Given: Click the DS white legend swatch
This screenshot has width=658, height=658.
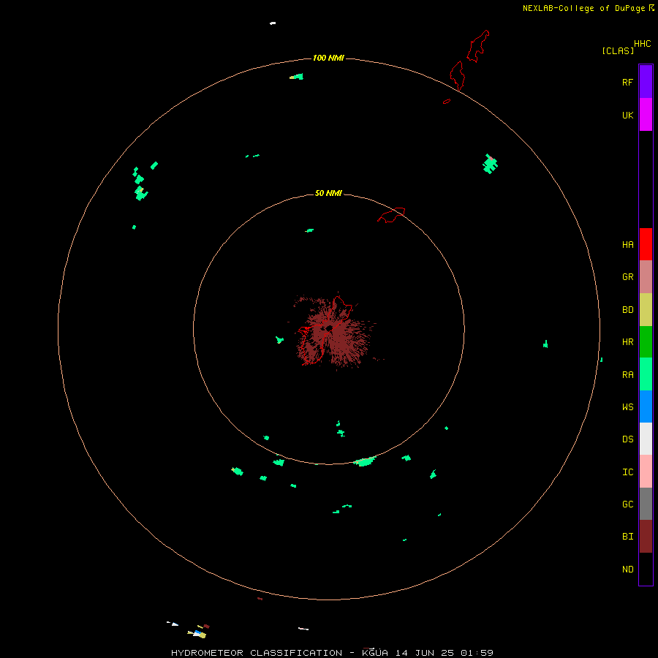Looking at the screenshot, I should [646, 439].
